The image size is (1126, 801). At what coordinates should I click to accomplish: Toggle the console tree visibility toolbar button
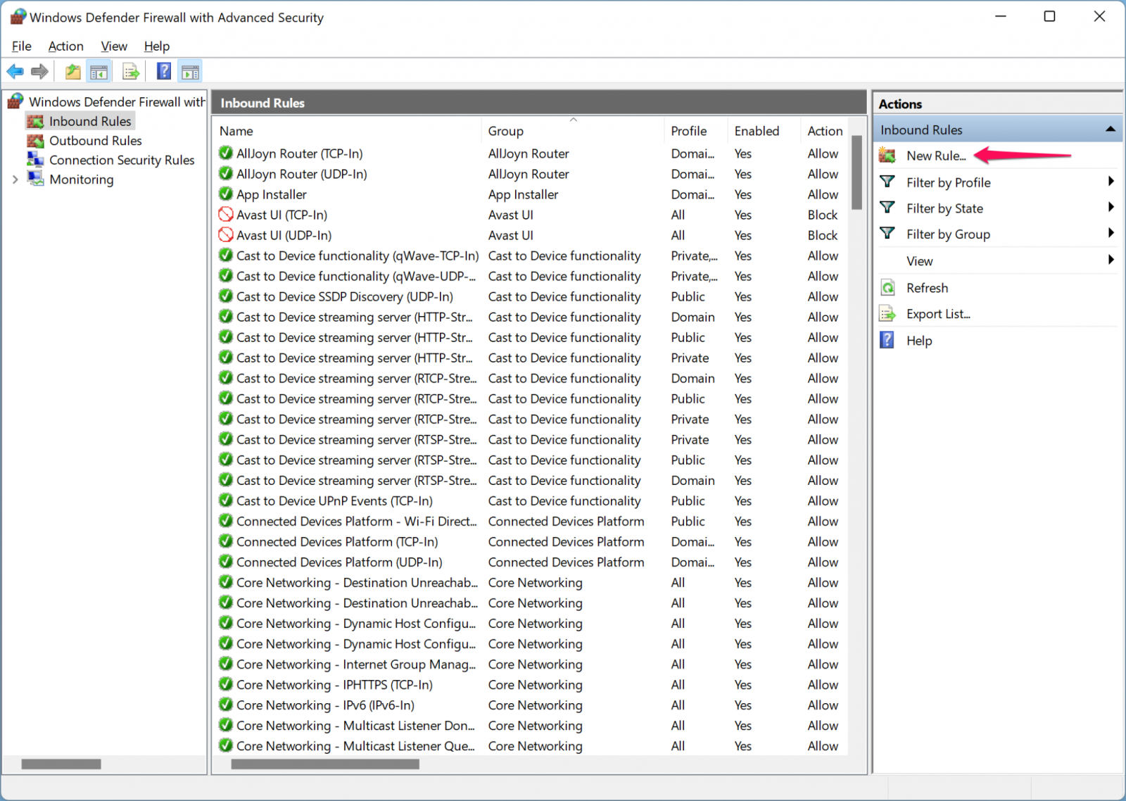click(x=99, y=71)
